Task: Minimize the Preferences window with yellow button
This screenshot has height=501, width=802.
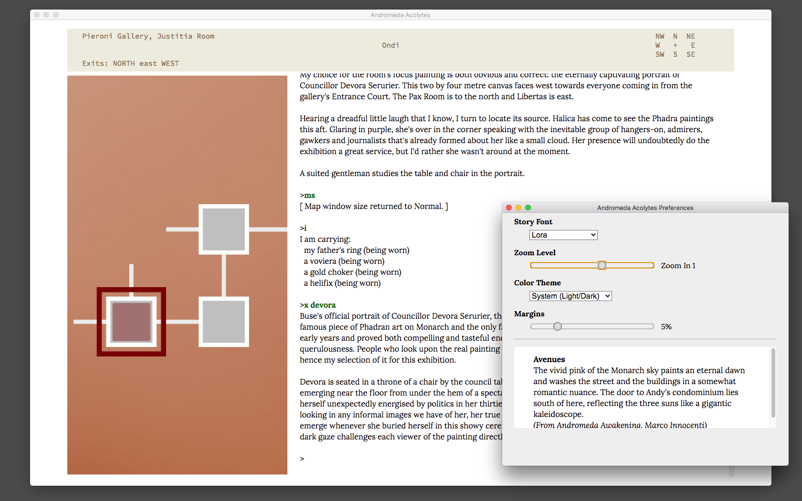Action: (x=518, y=208)
